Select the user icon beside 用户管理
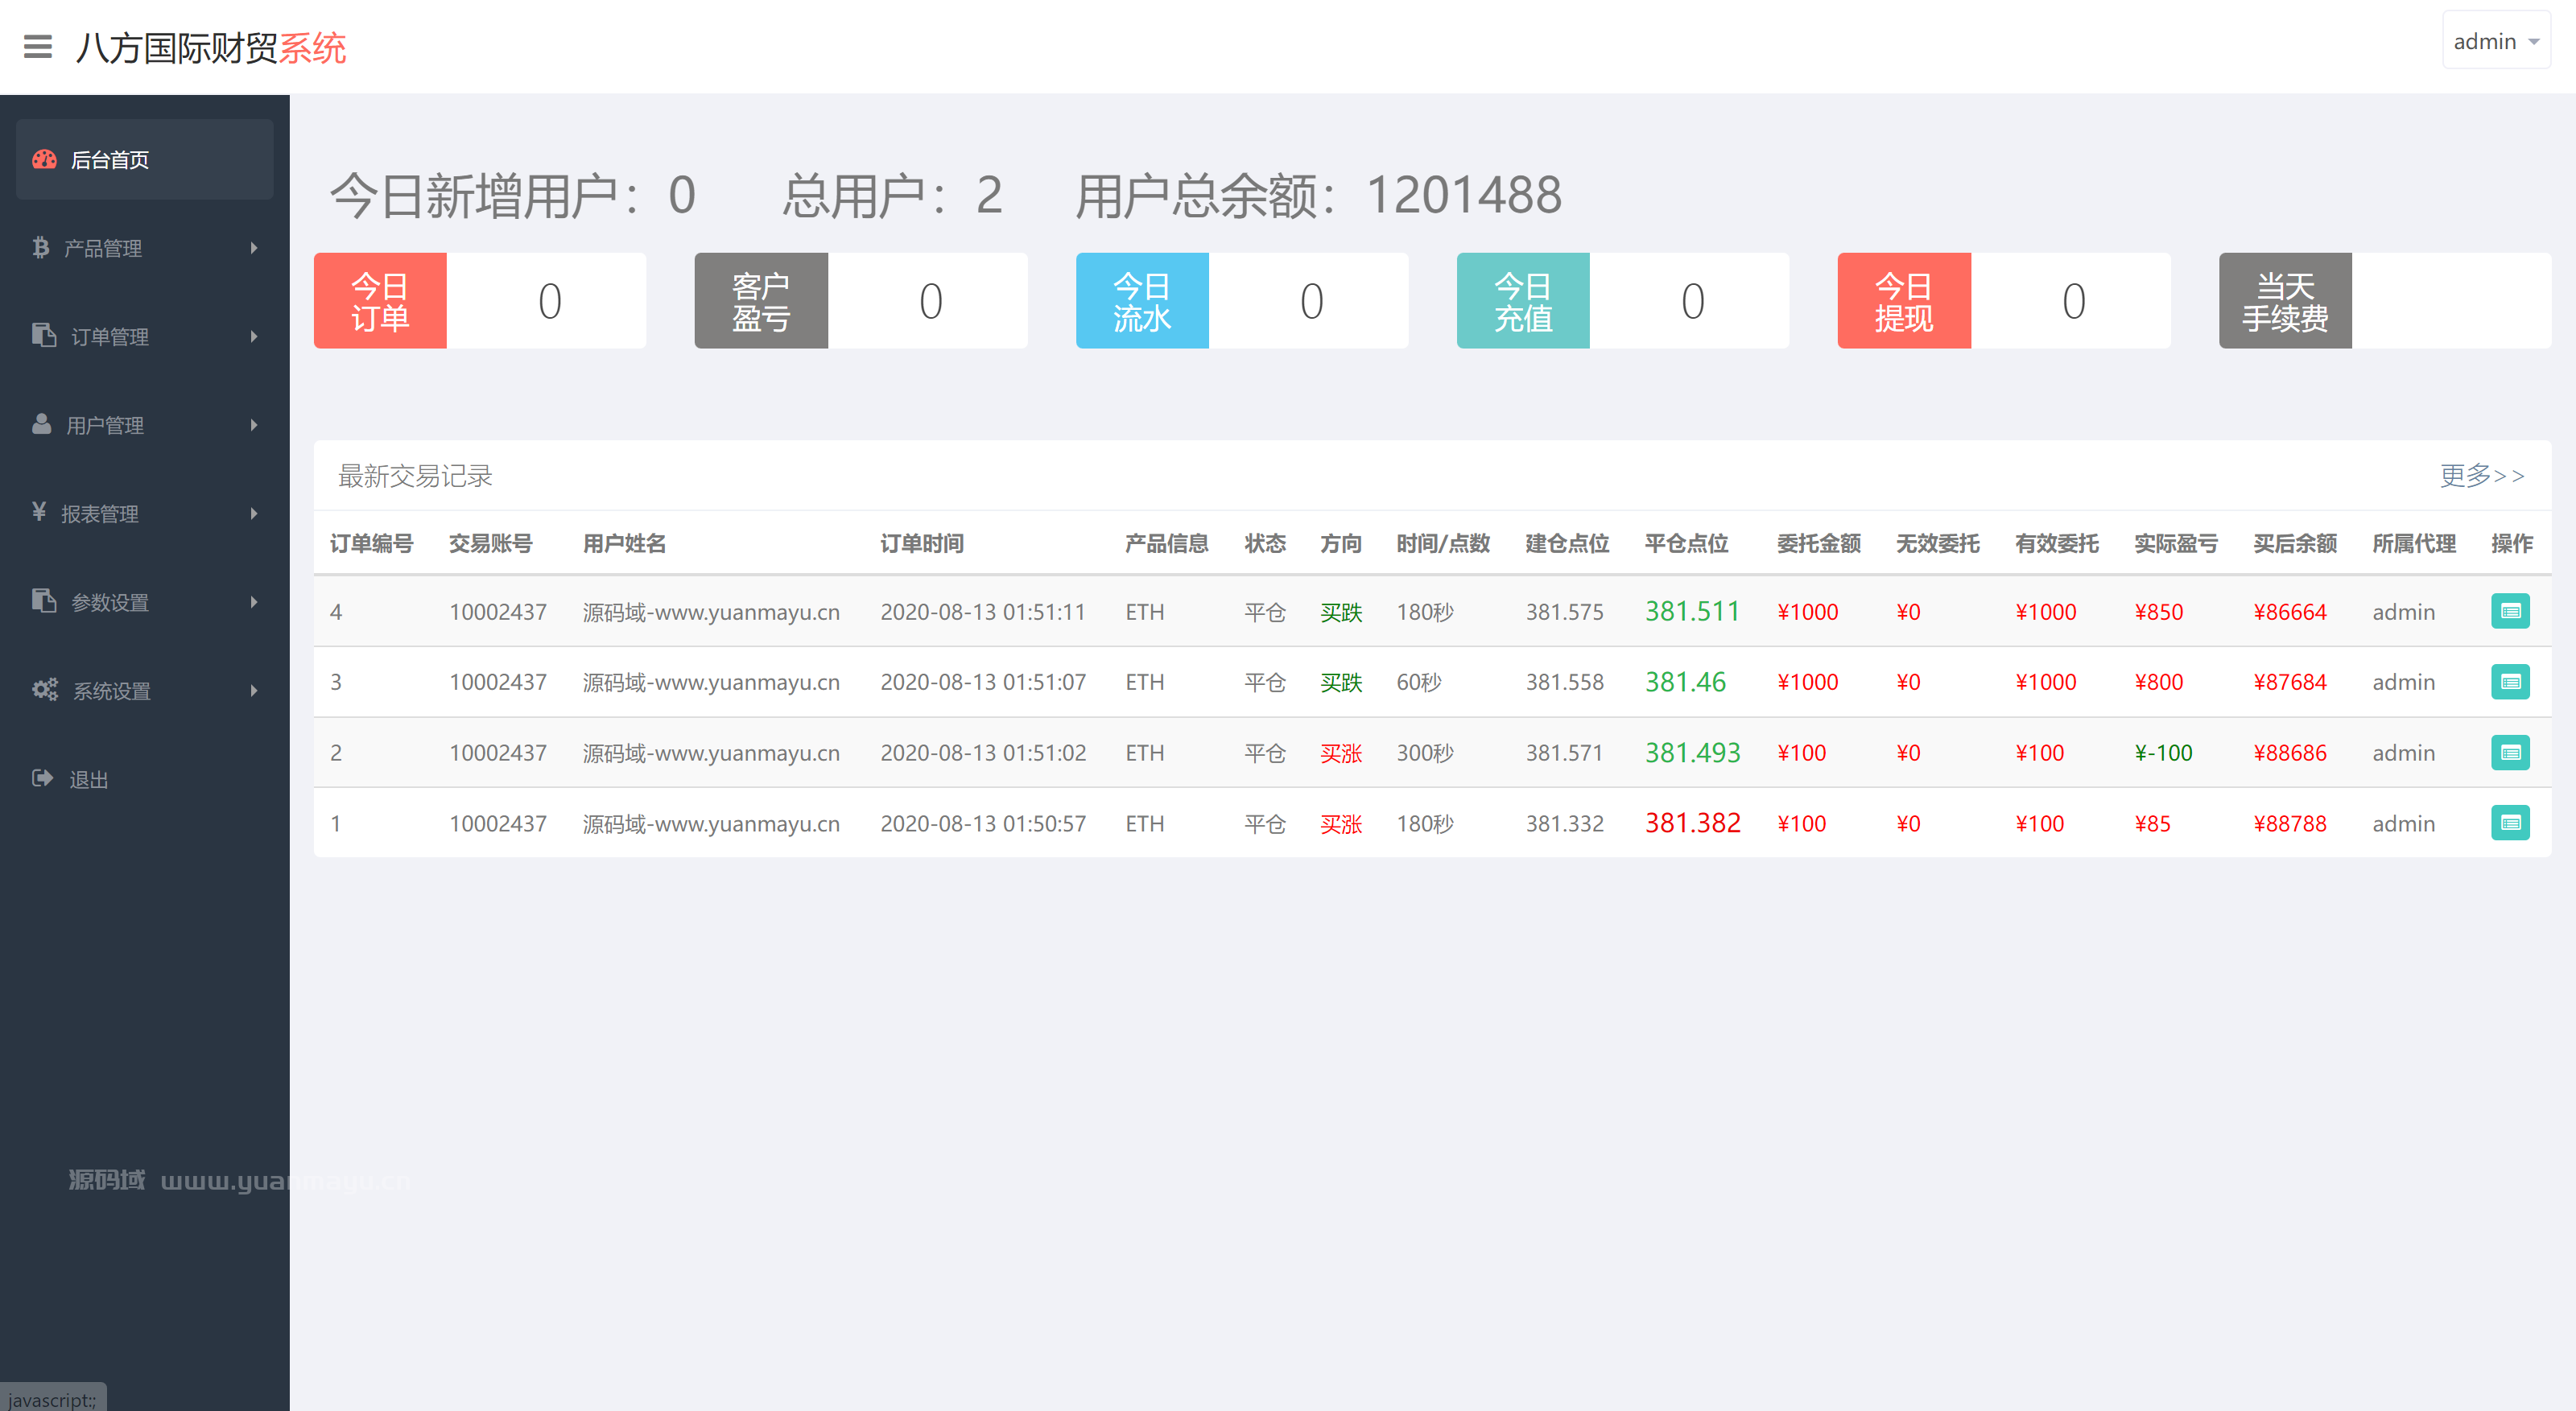Image resolution: width=2576 pixels, height=1411 pixels. 41,424
